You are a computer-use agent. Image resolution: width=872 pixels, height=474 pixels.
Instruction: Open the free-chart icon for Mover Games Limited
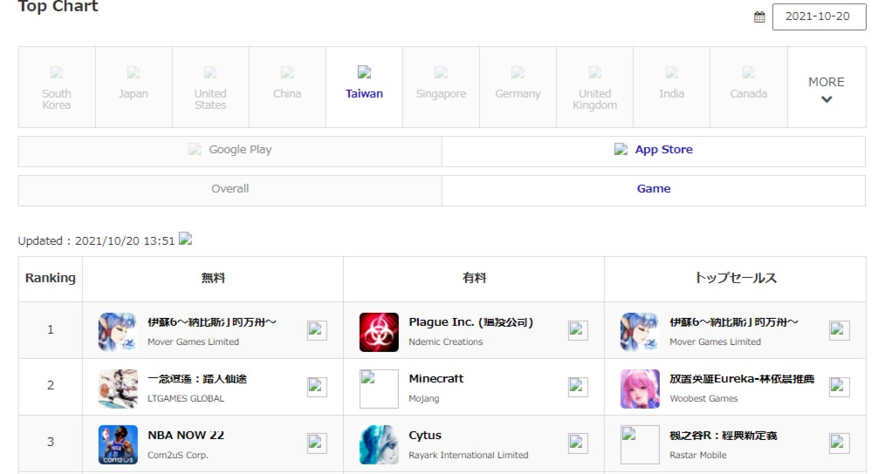[118, 332]
